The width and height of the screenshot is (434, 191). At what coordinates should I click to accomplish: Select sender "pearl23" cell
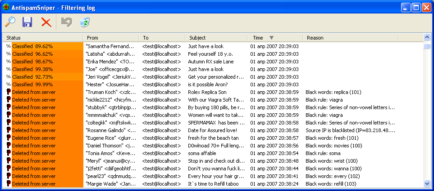point(111,176)
